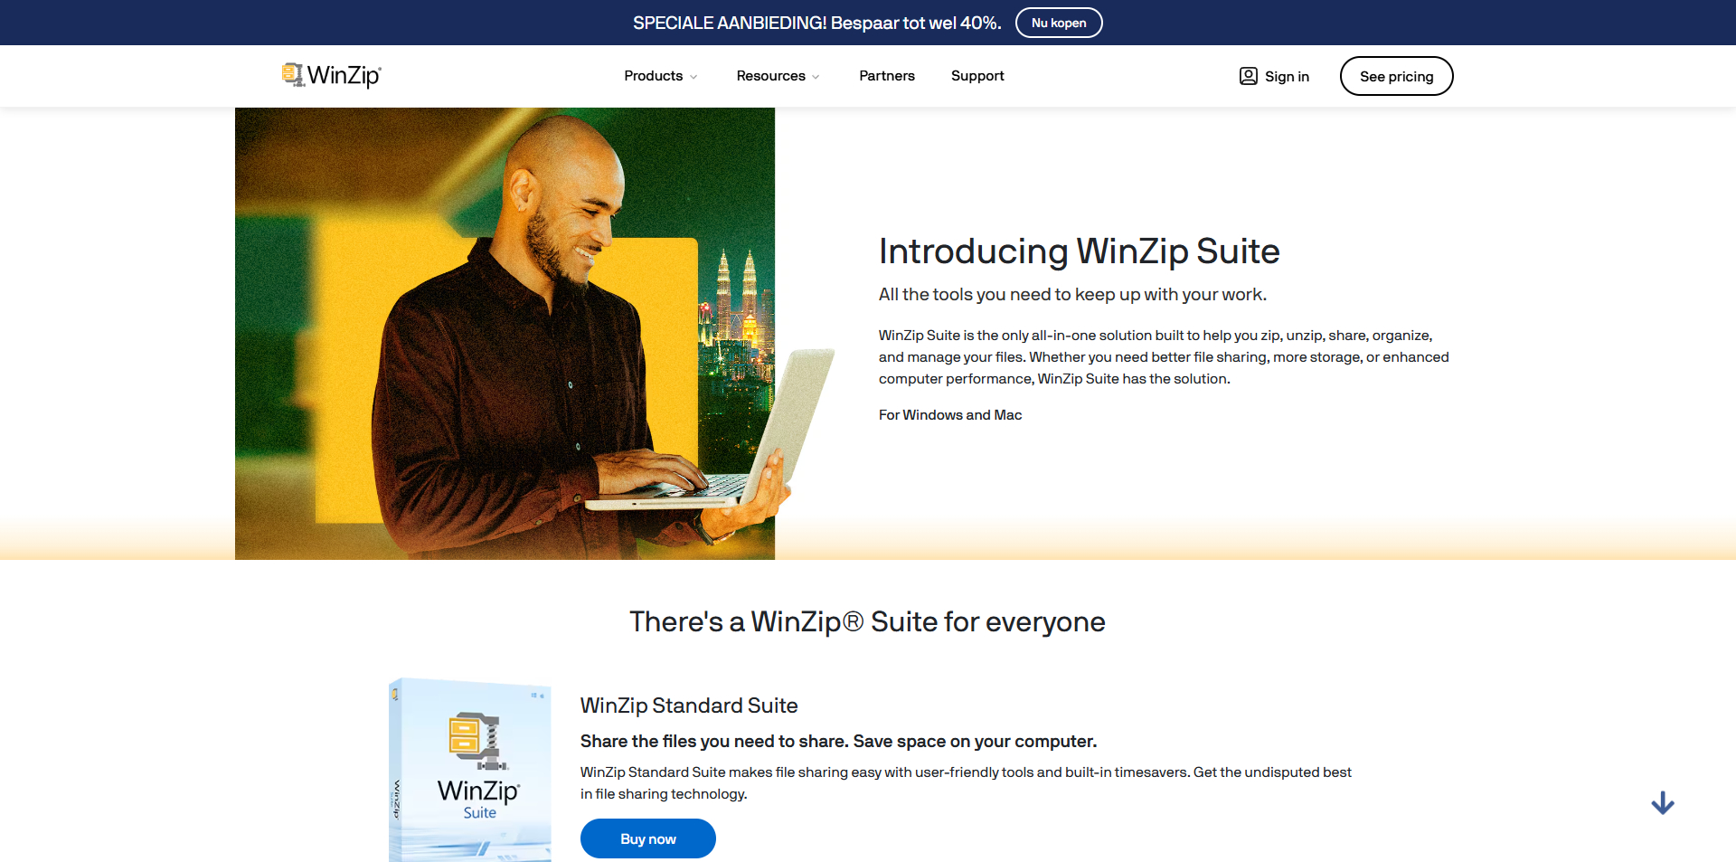Click 'Share the files you need to share' tagline
1736x862 pixels.
point(838,742)
